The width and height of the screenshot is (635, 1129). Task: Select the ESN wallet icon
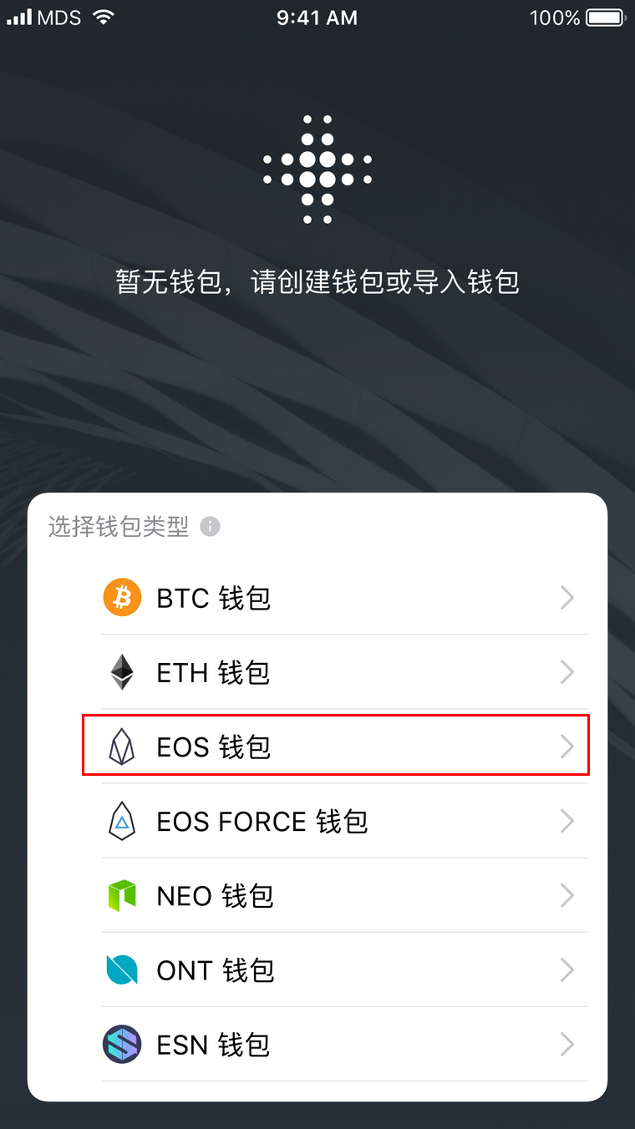123,1044
